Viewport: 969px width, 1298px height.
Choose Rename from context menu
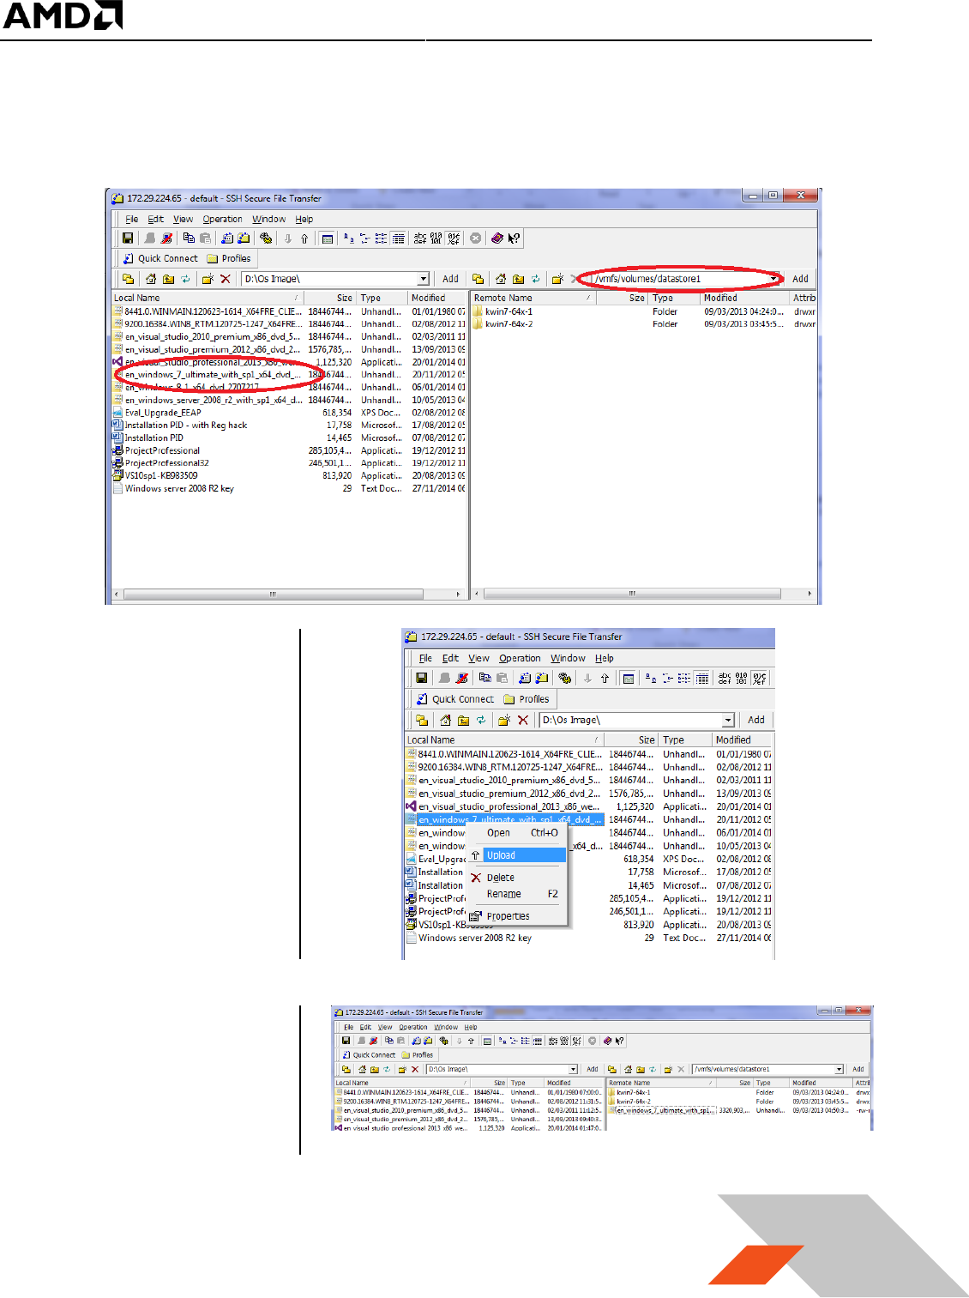[517, 894]
